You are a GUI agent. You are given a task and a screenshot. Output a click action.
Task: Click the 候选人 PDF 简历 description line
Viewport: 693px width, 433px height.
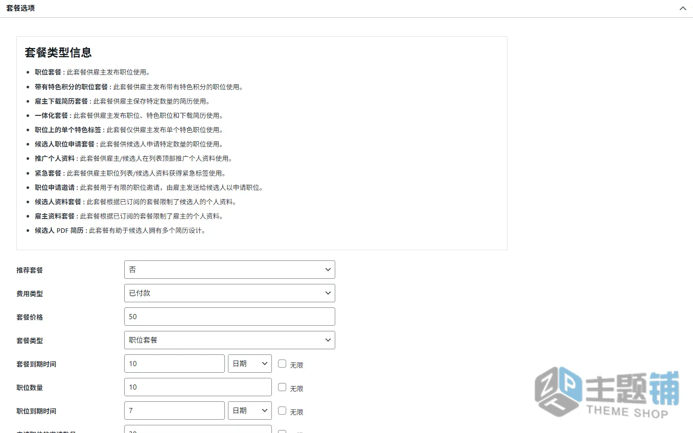[x=121, y=230]
